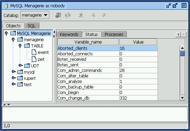The image size is (190, 131).
Task: Click the redo forward-arrow toolbar icon
Action: [104, 15]
